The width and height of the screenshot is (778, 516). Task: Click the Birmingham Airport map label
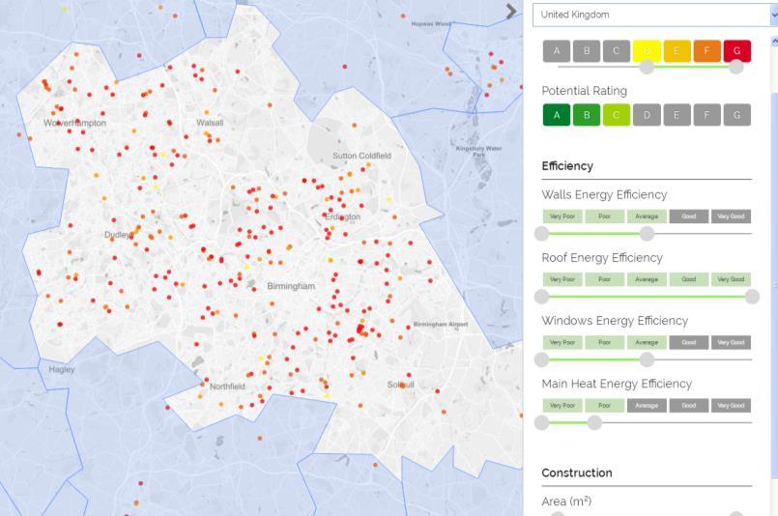(x=441, y=324)
